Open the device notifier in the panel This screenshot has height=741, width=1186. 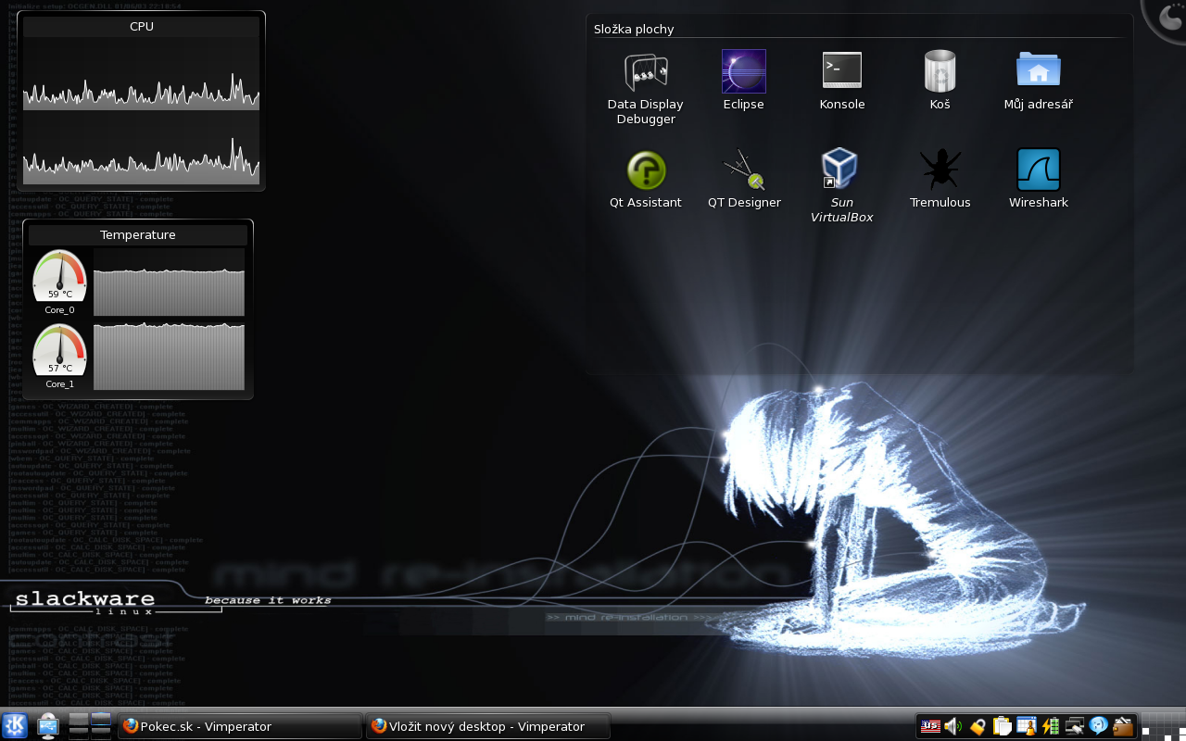pos(48,725)
